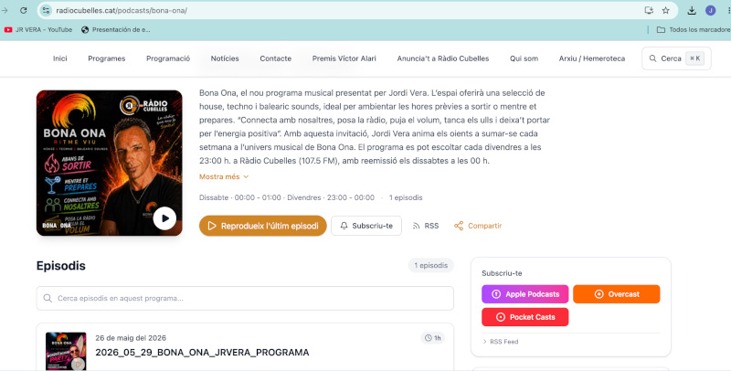This screenshot has width=731, height=371.
Task: Go to Inici page
Action: (x=60, y=58)
